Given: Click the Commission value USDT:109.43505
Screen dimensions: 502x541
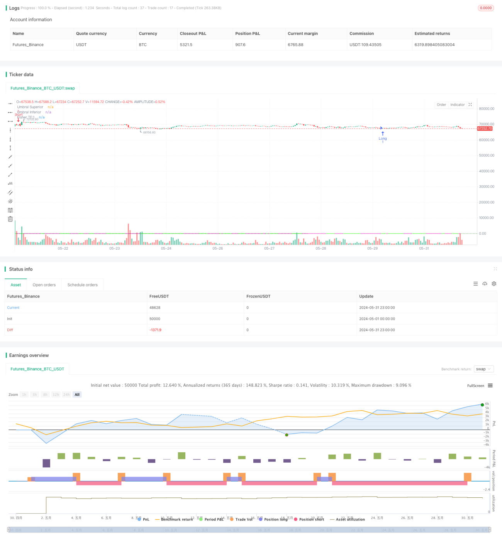Looking at the screenshot, I should tap(365, 45).
